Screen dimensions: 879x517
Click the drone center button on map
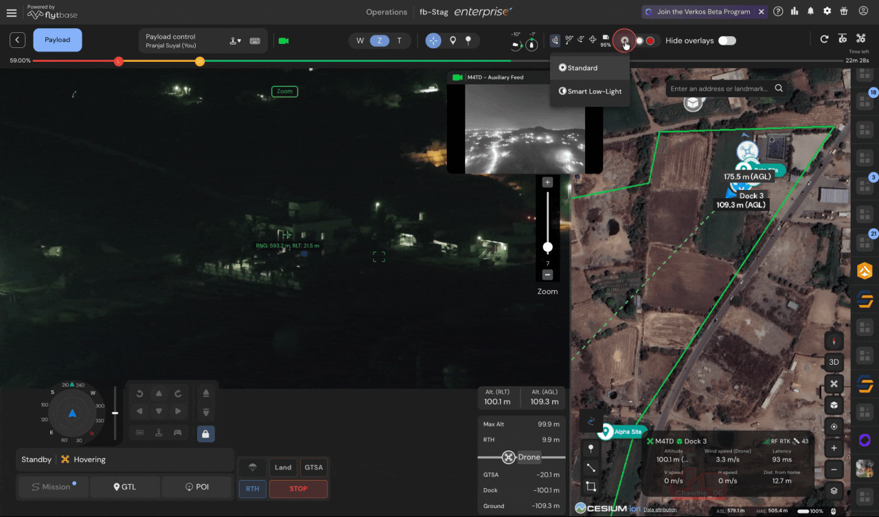click(834, 383)
